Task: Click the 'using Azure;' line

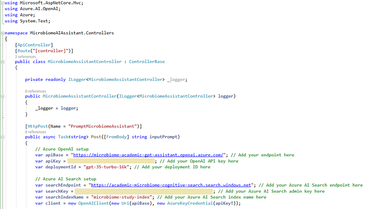Action: point(20,15)
